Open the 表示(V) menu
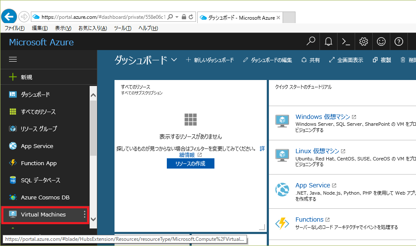The image size is (416, 246). pos(63,28)
